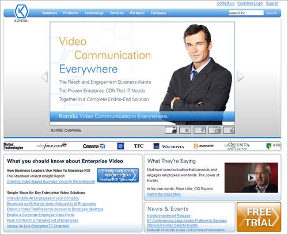Click Download Your Report Today button
Viewport: 288px width, 235px height.
(x=118, y=175)
